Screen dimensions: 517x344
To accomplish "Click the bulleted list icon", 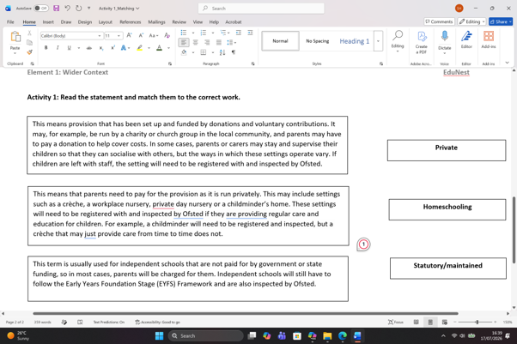I will 184,33.
